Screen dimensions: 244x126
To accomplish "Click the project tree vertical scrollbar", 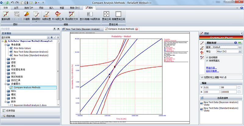I will click(58, 72).
